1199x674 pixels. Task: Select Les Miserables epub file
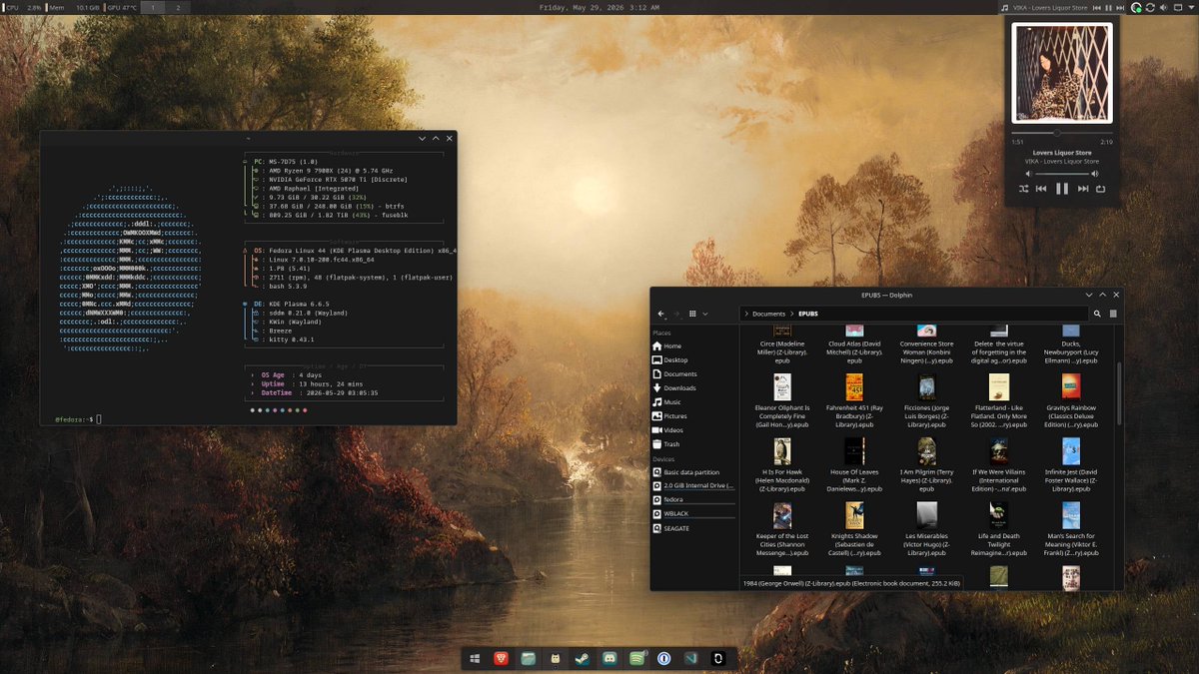pyautogui.click(x=926, y=529)
